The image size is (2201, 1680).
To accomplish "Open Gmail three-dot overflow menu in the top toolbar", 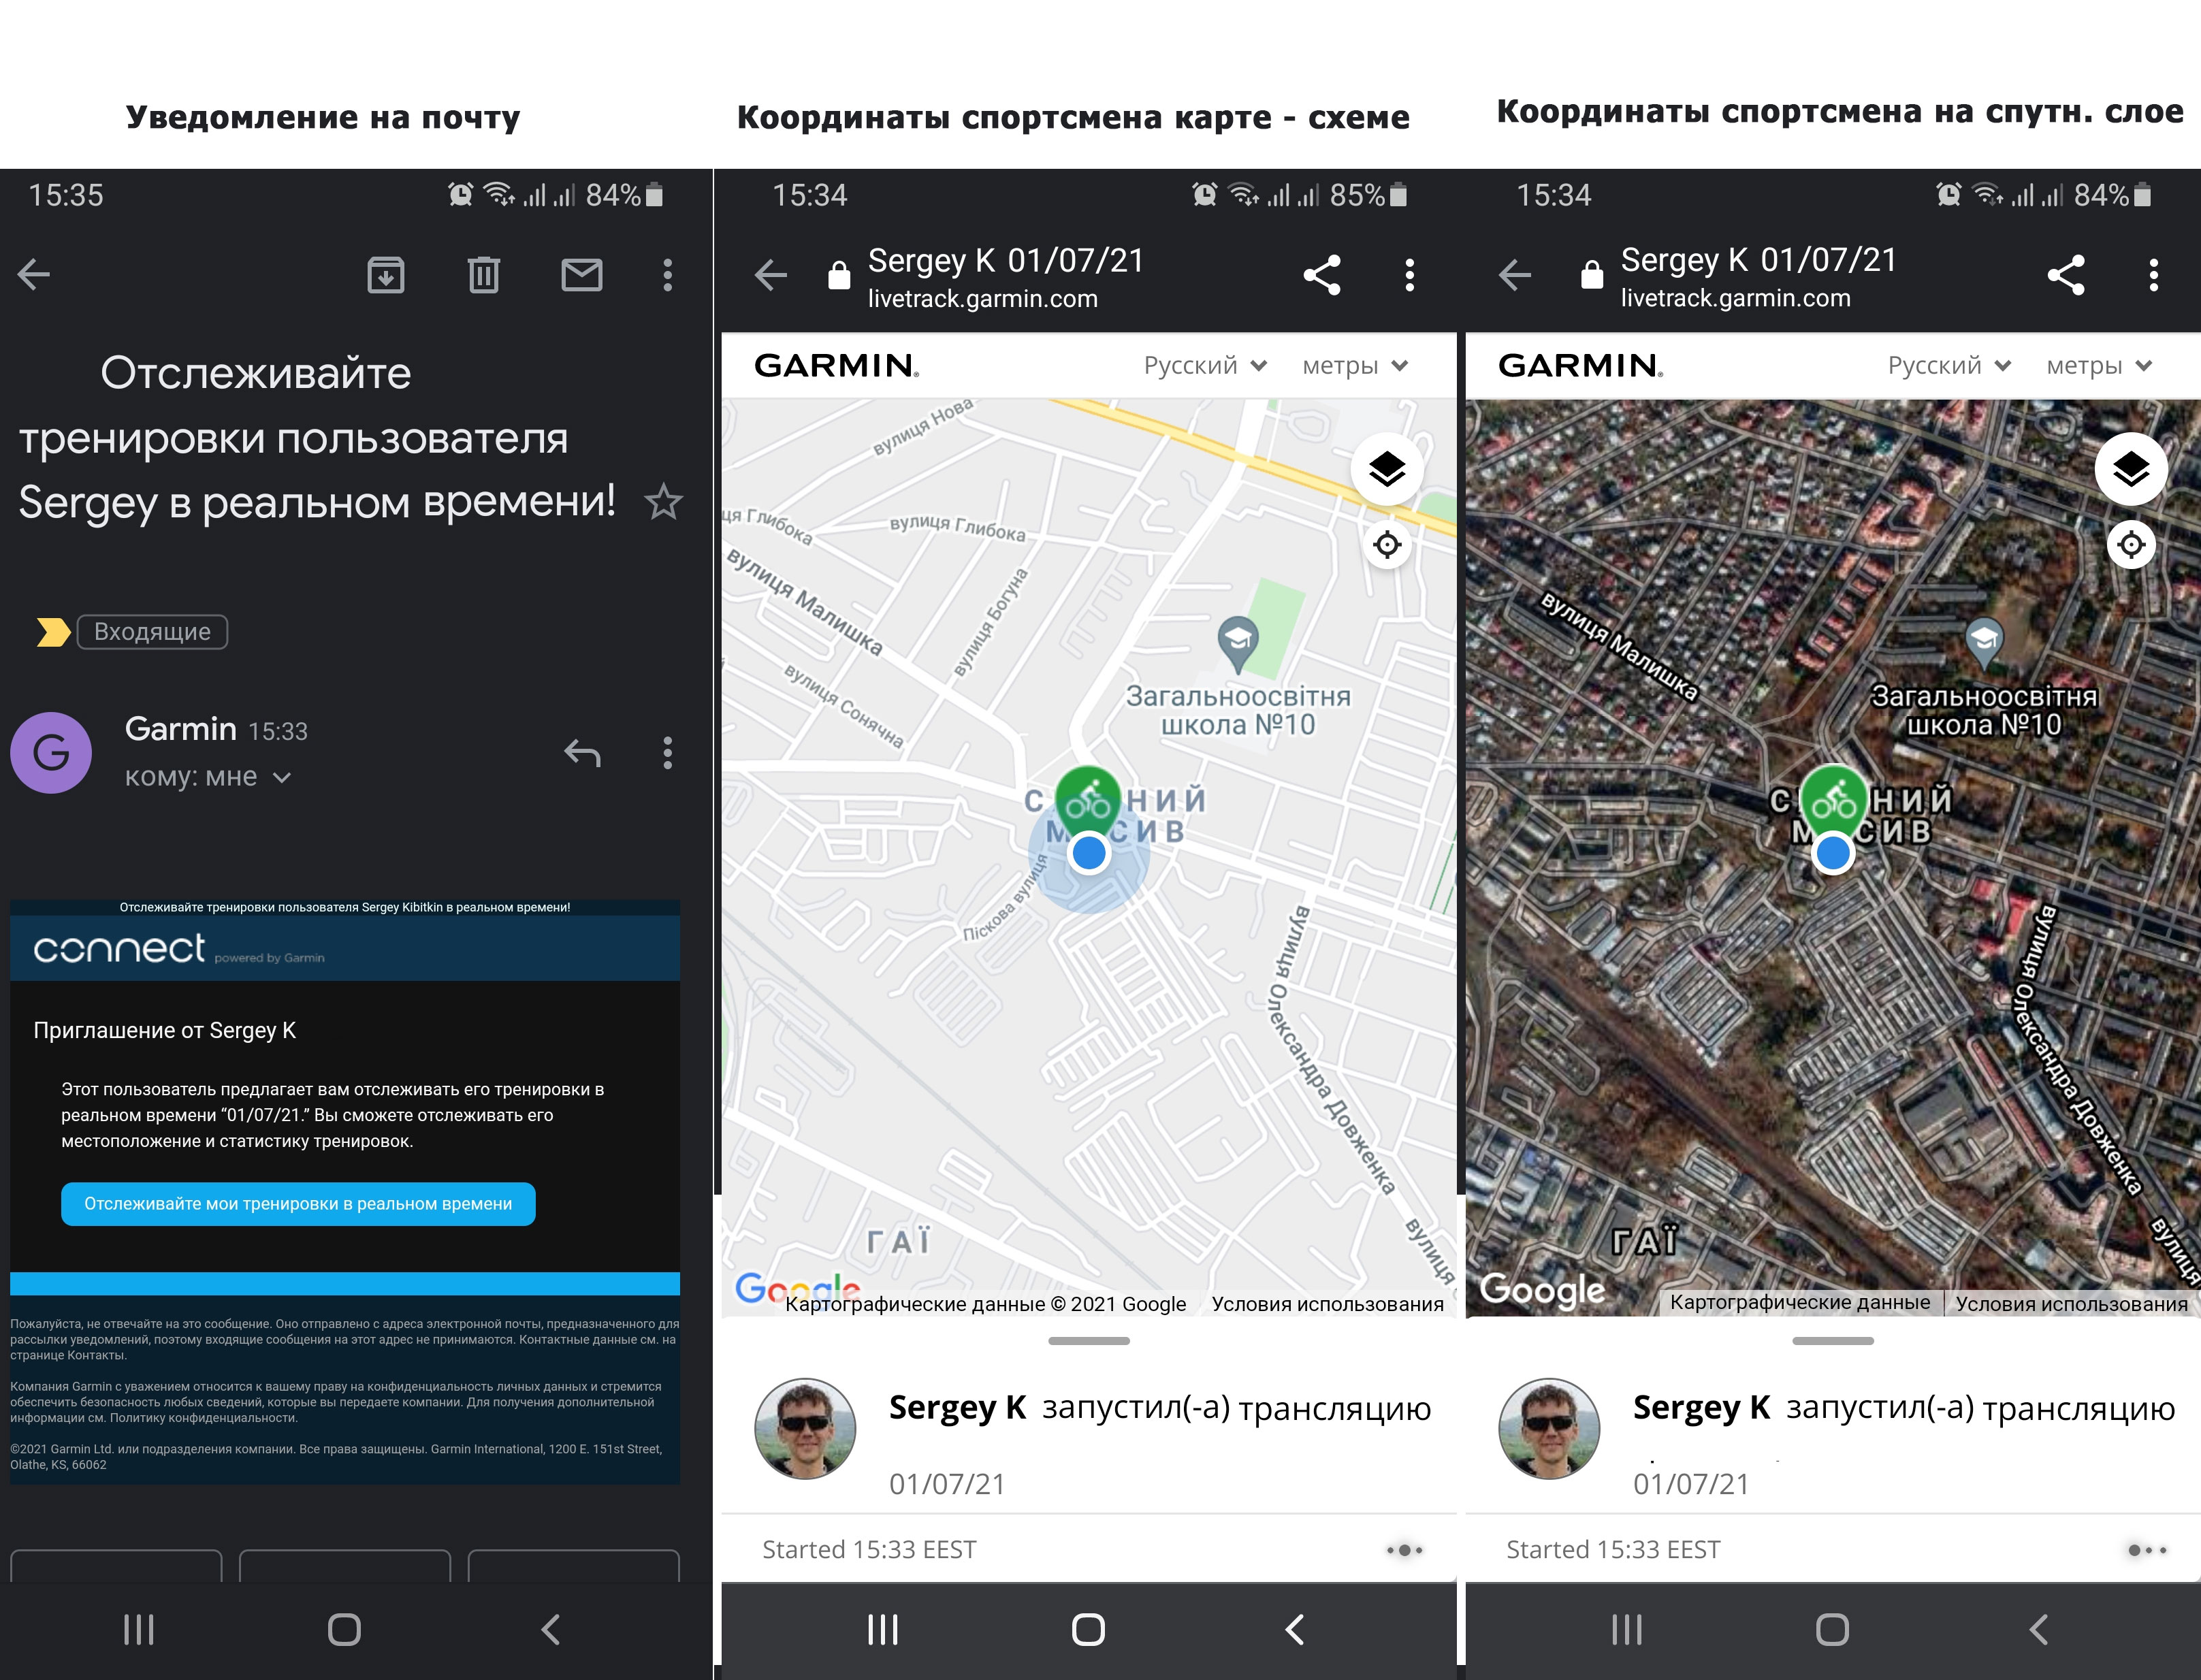I will (x=667, y=275).
